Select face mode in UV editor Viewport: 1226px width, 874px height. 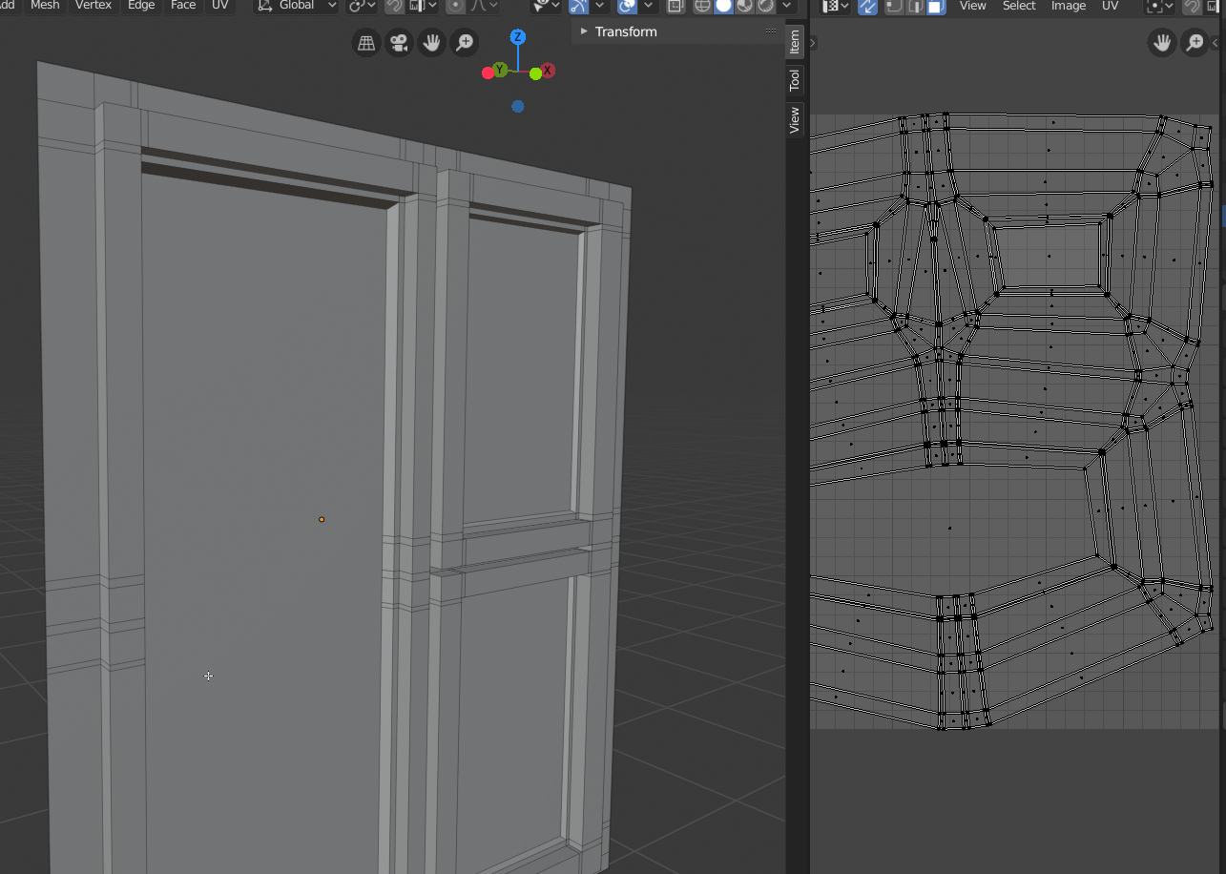[x=936, y=6]
